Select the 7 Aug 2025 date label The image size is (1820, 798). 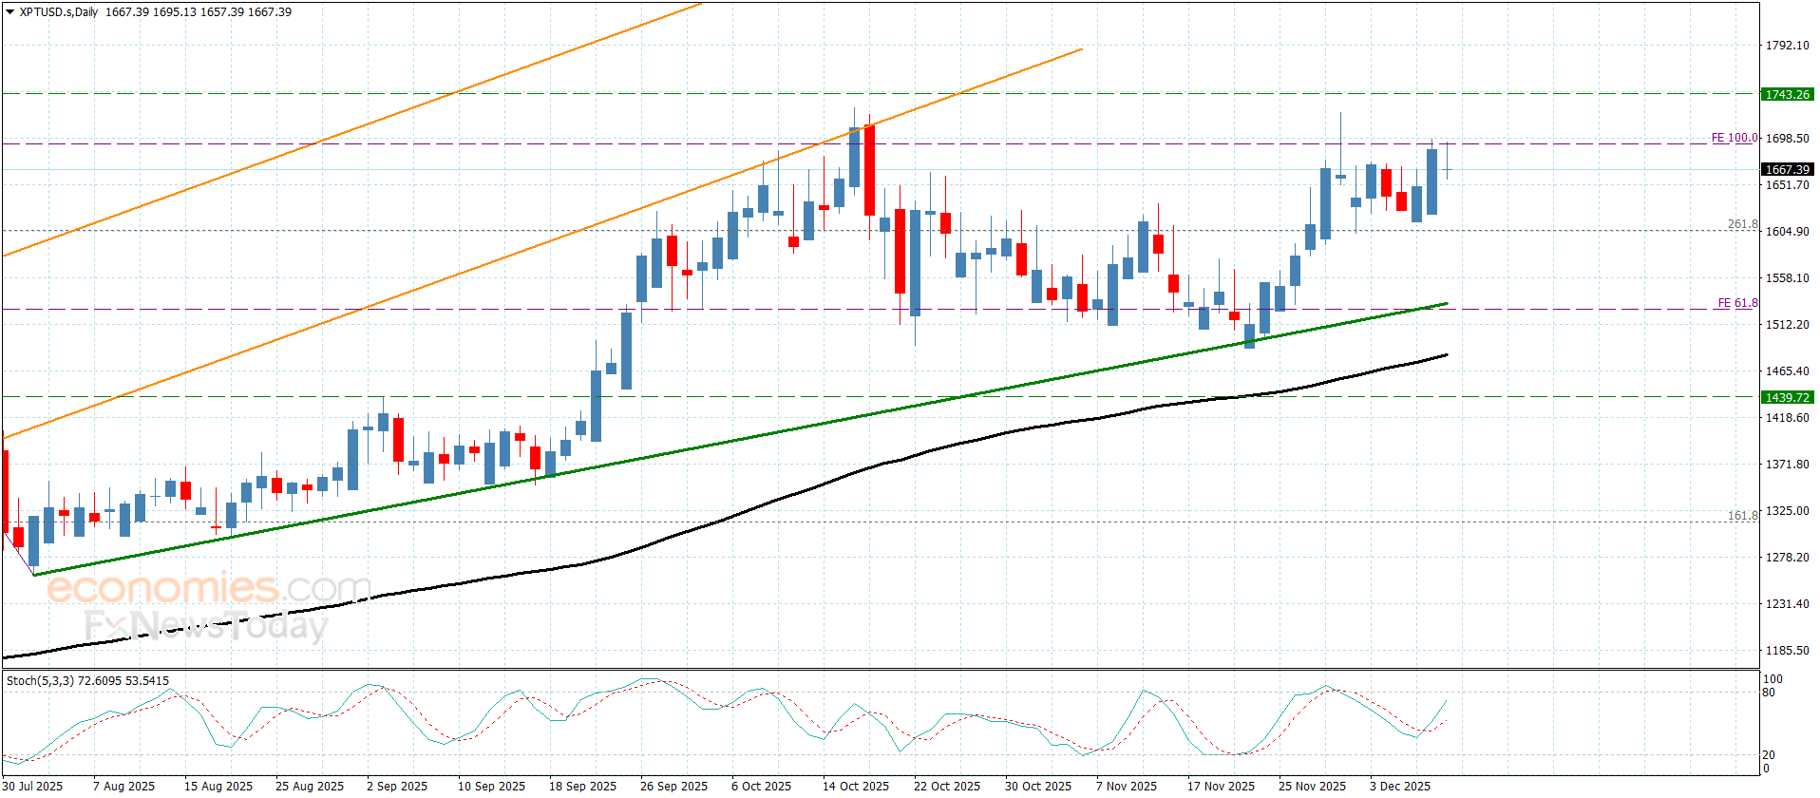click(x=123, y=786)
